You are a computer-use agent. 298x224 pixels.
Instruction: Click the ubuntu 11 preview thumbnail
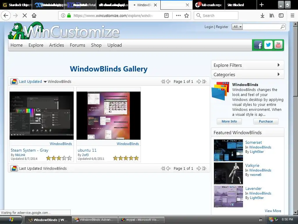click(109, 116)
